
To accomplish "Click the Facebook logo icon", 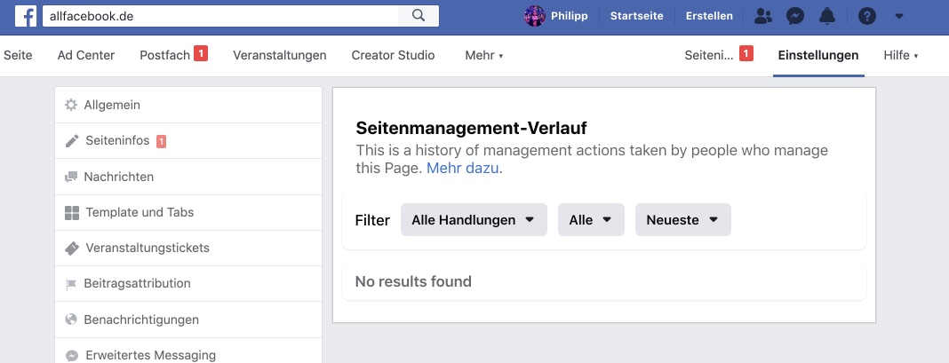I will pyautogui.click(x=26, y=16).
